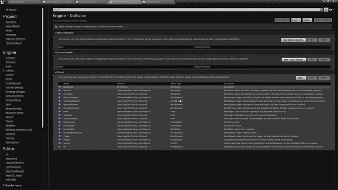Click Delete button in Preset section

[x=324, y=78]
